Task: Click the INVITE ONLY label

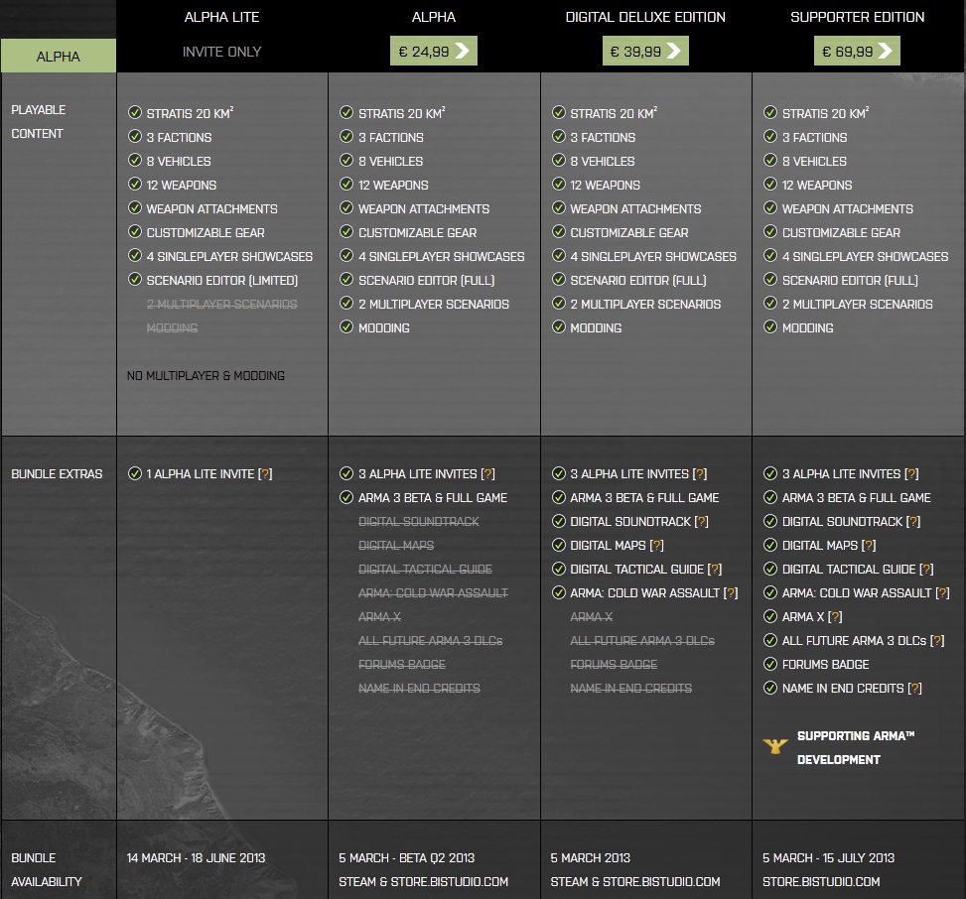Action: click(x=221, y=52)
